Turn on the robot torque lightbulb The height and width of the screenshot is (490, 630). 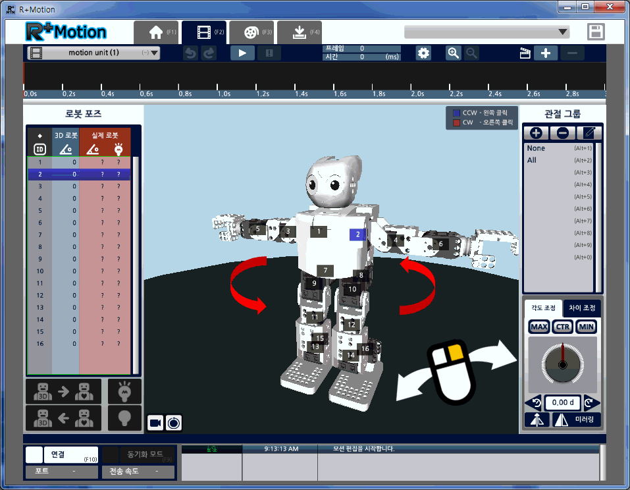tap(124, 391)
